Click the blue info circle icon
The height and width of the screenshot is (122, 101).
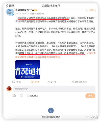click(x=51, y=111)
